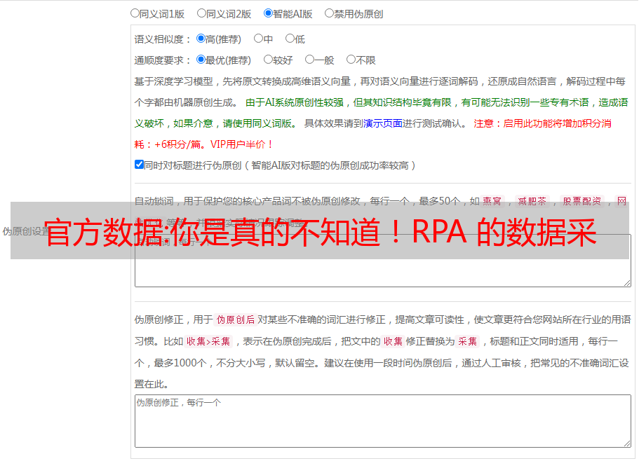Switch to 禁用伪原创 option
Screen dimensions: 639x461
pyautogui.click(x=330, y=13)
